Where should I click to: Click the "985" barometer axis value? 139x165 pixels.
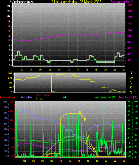[x=129, y=48]
